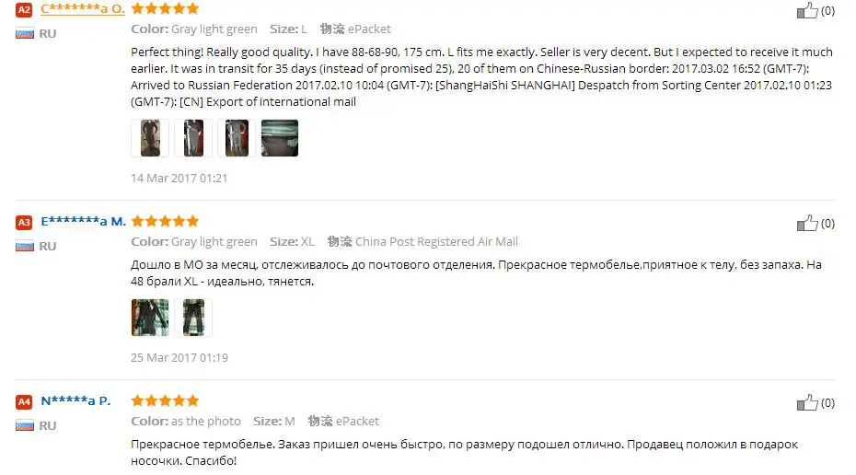Open fourth photo in C********a O.'s review
This screenshot has height=475, width=856.
point(280,138)
